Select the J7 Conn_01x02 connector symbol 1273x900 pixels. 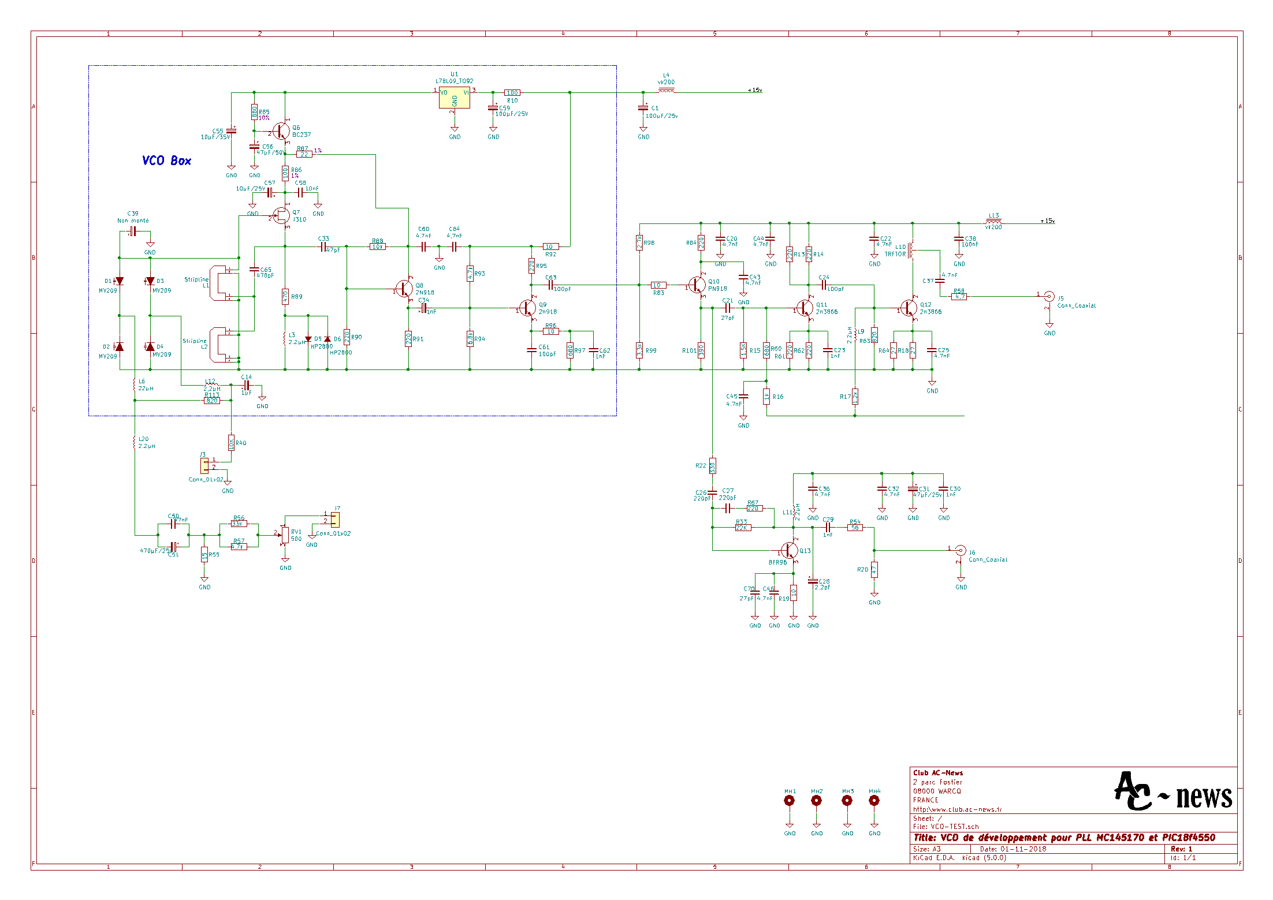335,520
